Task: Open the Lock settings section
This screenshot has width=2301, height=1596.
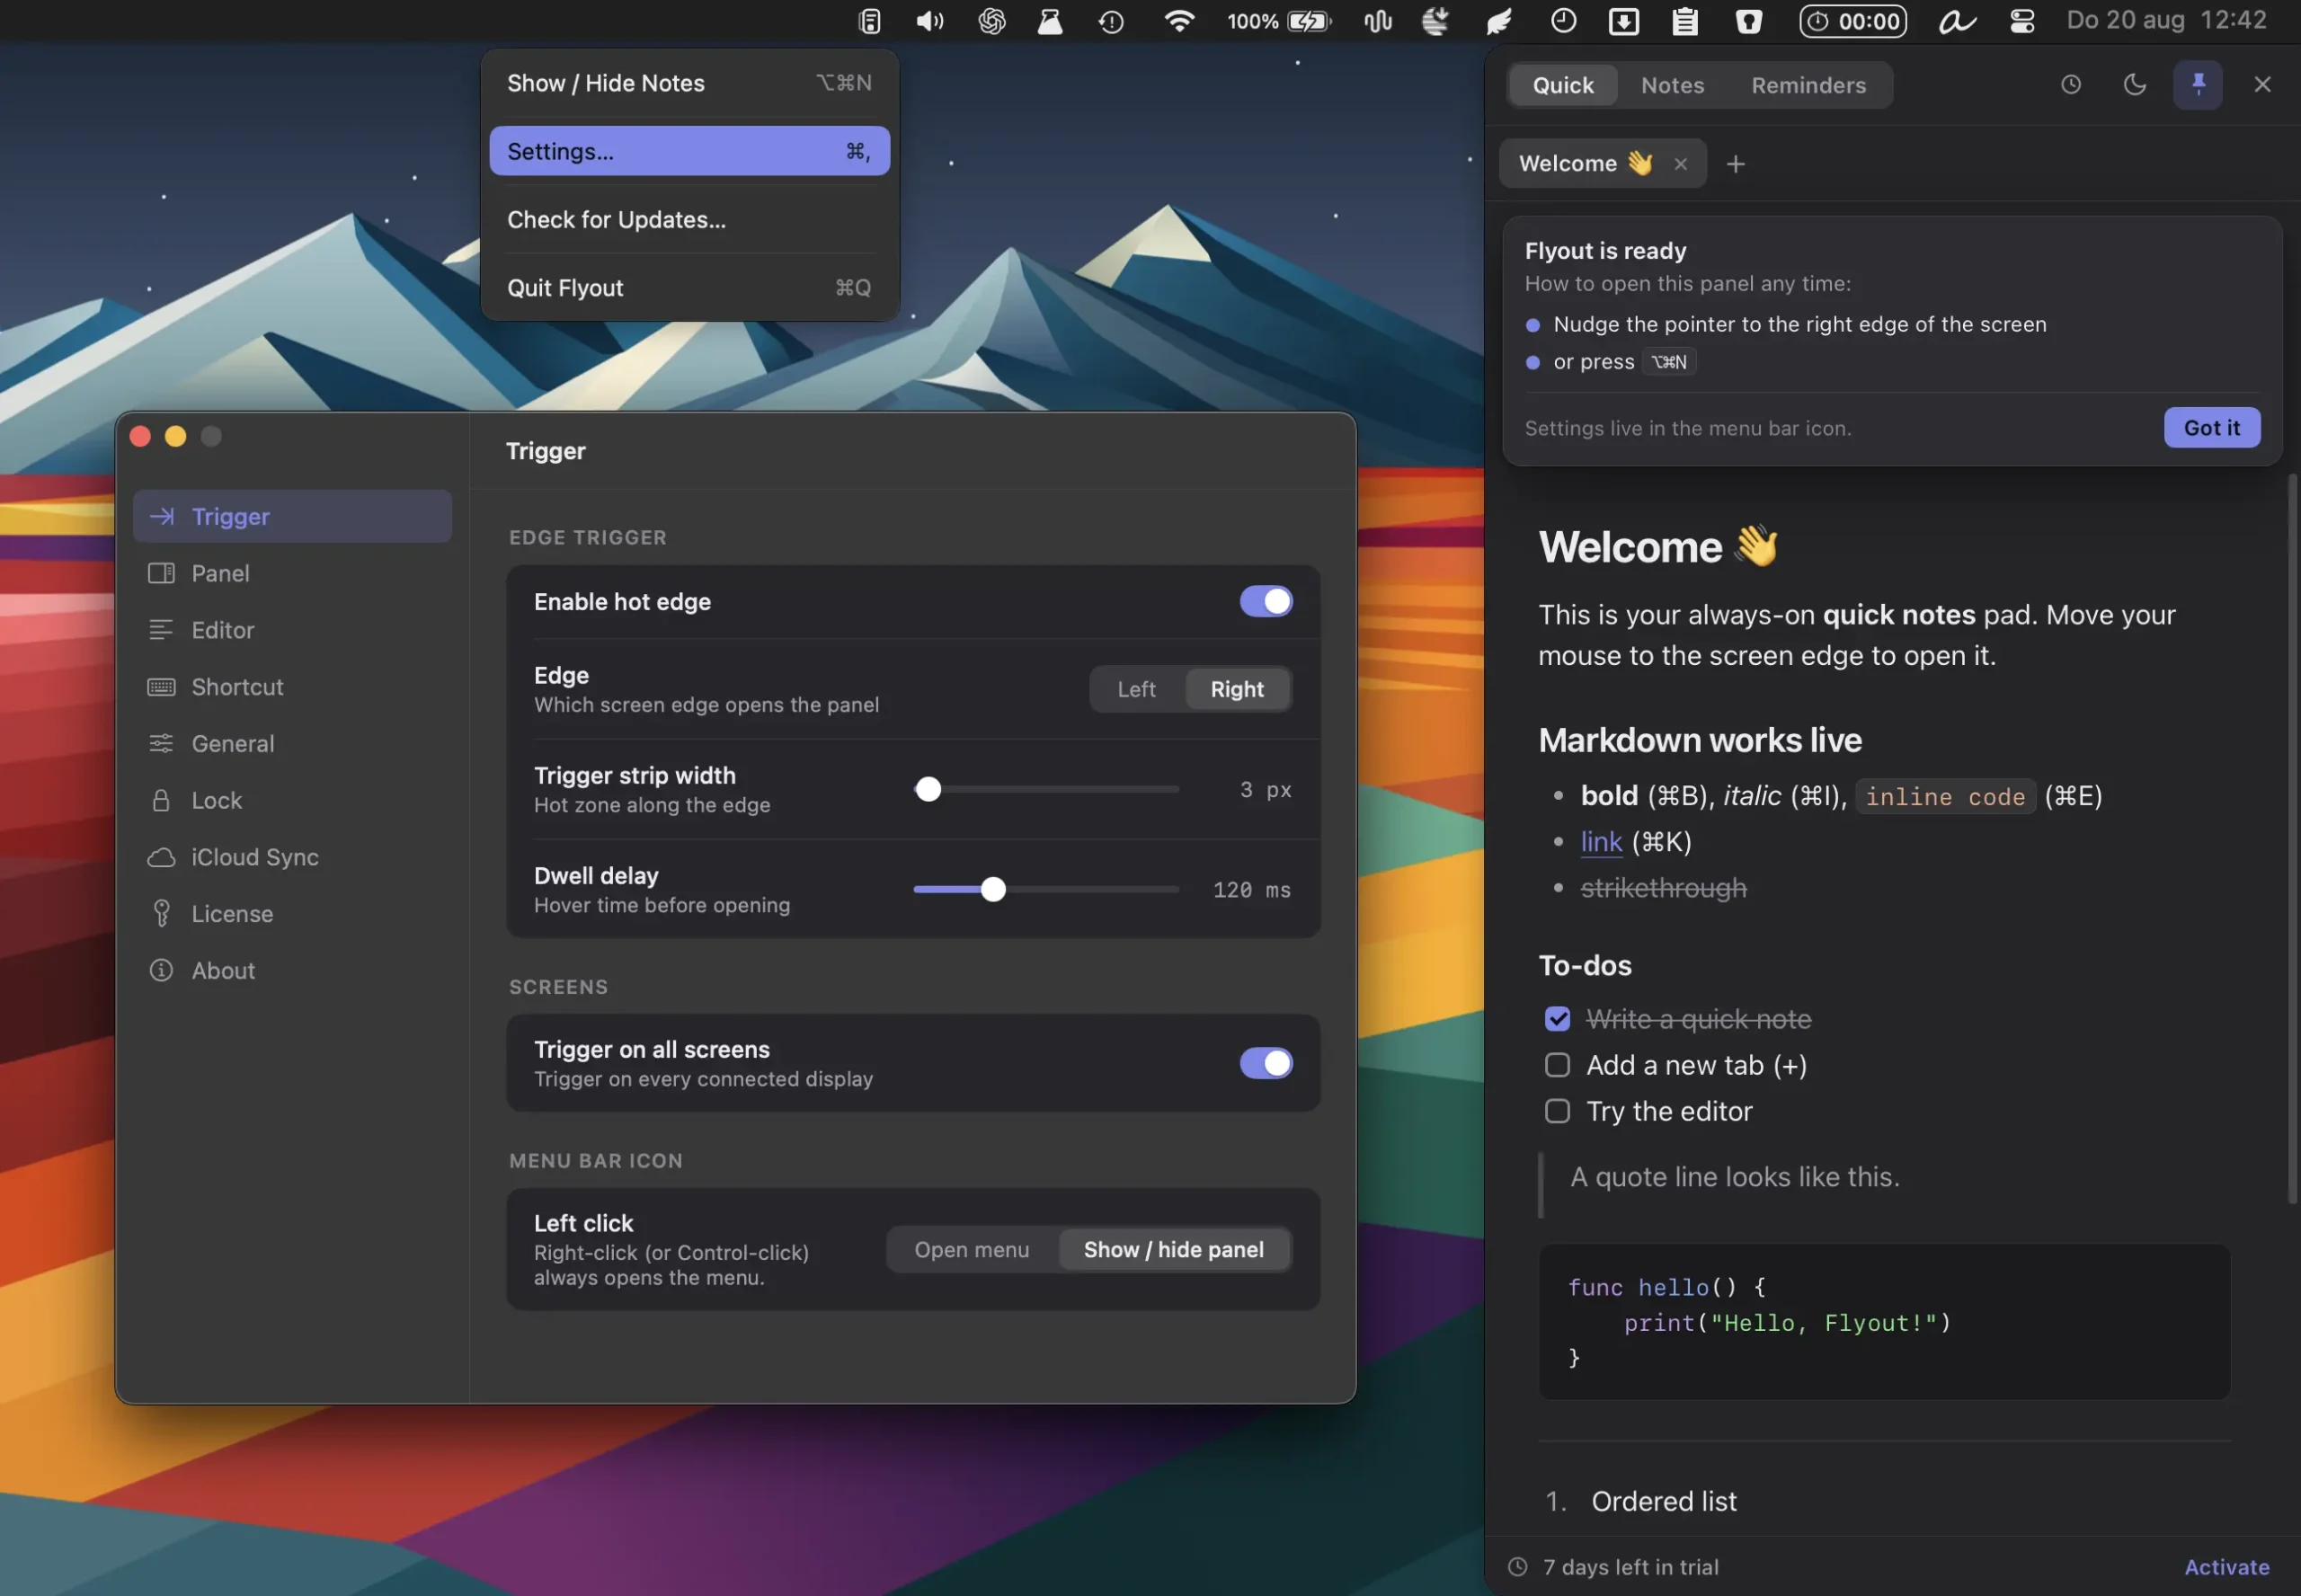Action: [292, 800]
